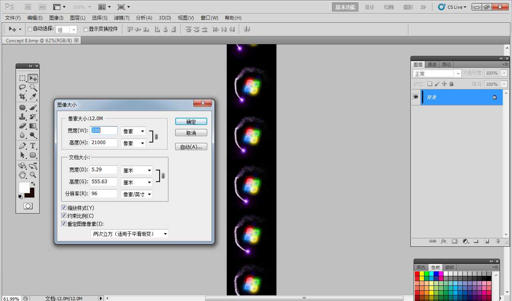Uncheck 缩放样式(Y) in the dialog

(64, 208)
